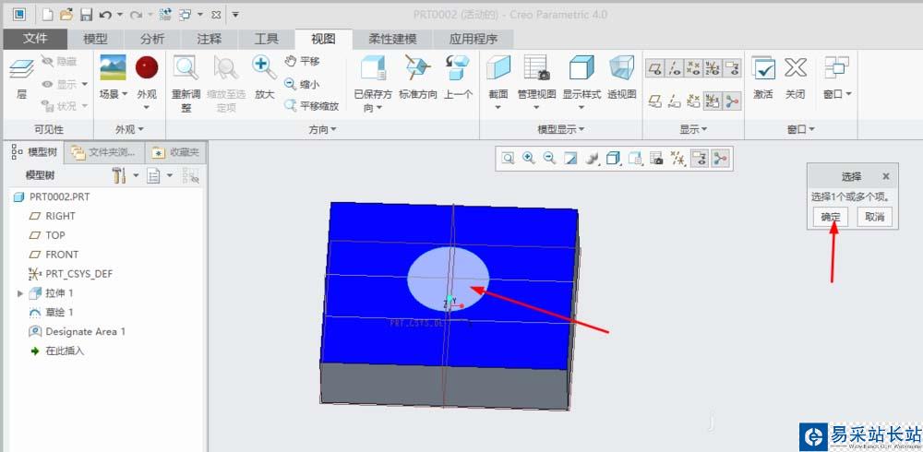The height and width of the screenshot is (452, 923).
Task: Toggle spin center in 显示 ribbon group
Action: pos(732,101)
